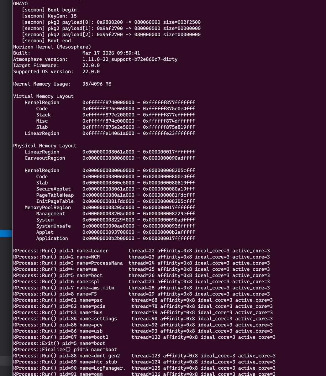Select the KProcess::Run() name=dmnt.gen2 line

coord(145,356)
